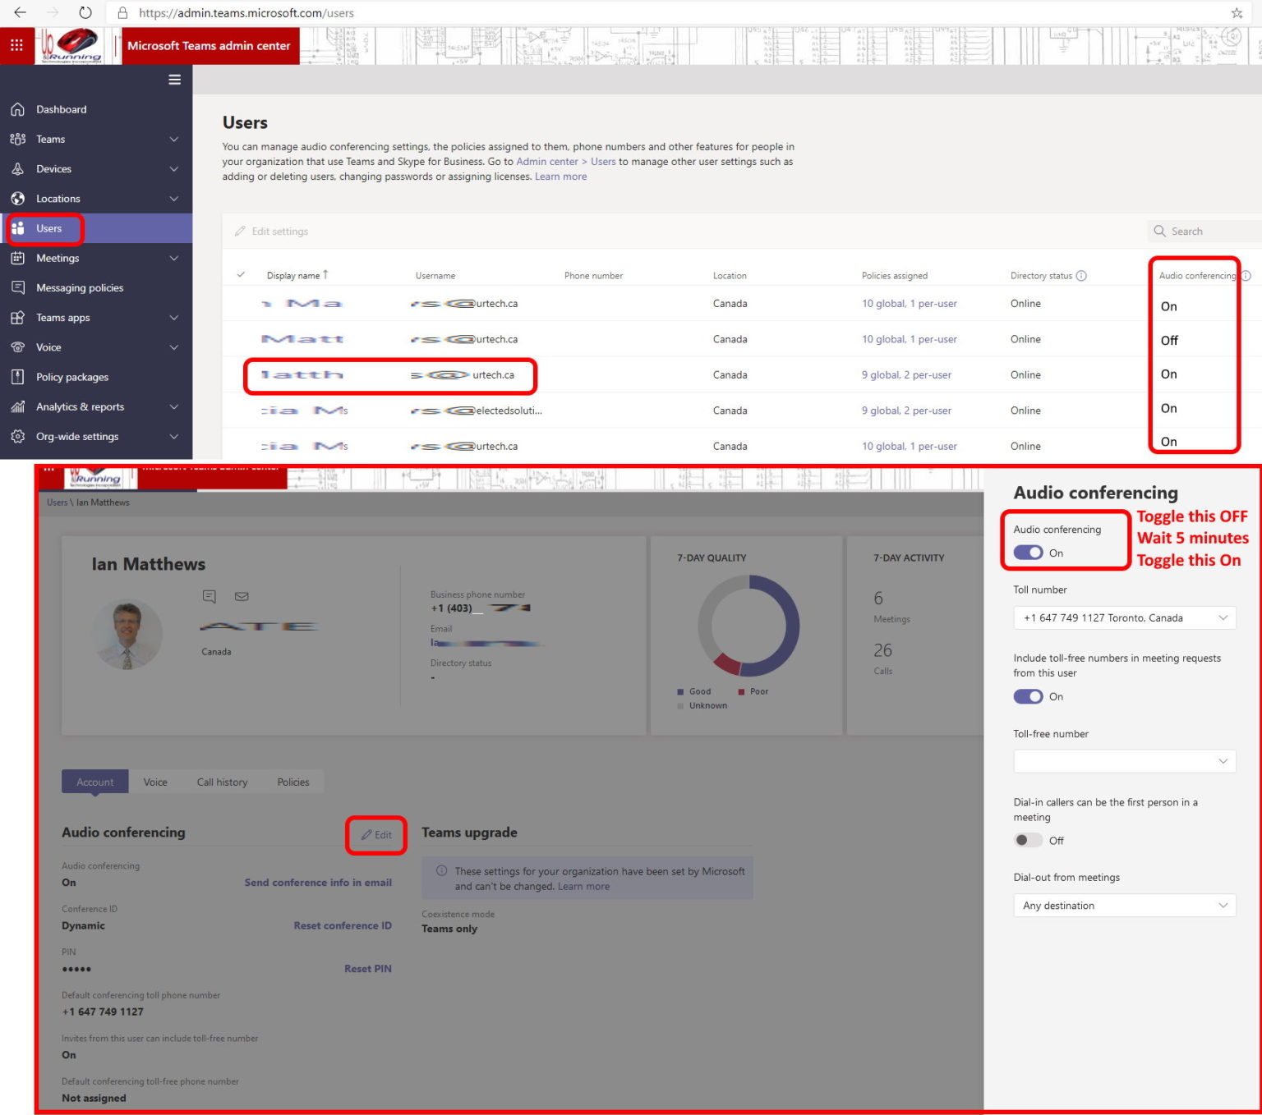Click the Search magnifier above the user list
The image size is (1262, 1115).
pos(1160,231)
